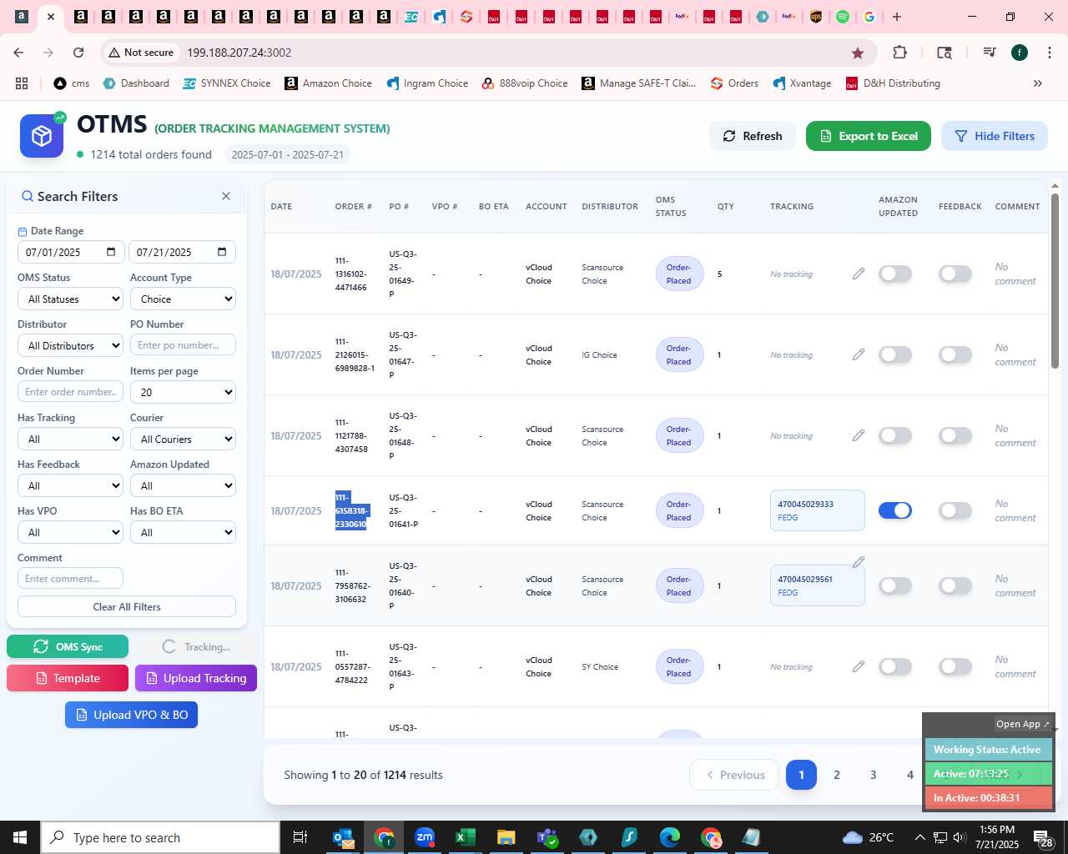The image size is (1068, 854).
Task: Open Zoom from the taskbar
Action: pos(425,837)
